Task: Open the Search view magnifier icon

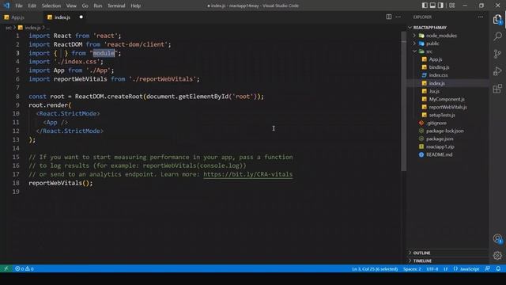Action: coord(497,36)
